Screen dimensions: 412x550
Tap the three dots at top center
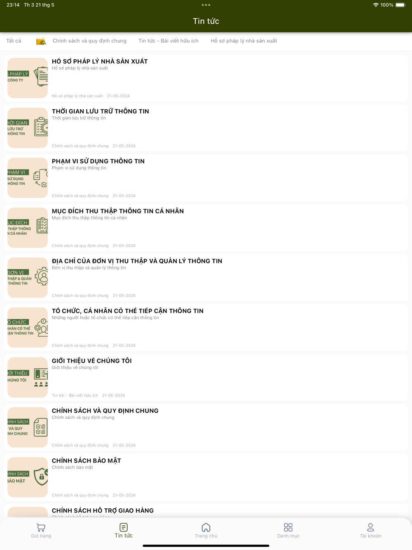[x=206, y=5]
